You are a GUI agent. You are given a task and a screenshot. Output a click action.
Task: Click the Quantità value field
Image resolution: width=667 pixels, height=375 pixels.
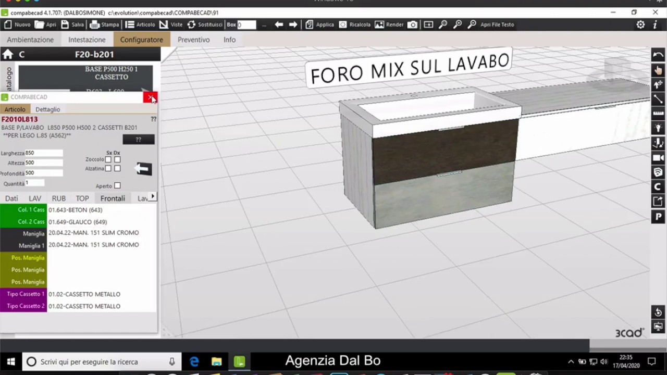34,183
